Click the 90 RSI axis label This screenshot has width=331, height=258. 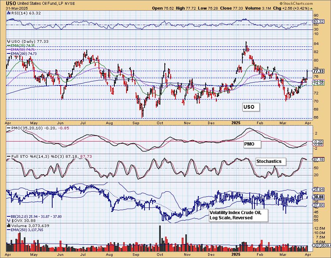tap(316, 15)
